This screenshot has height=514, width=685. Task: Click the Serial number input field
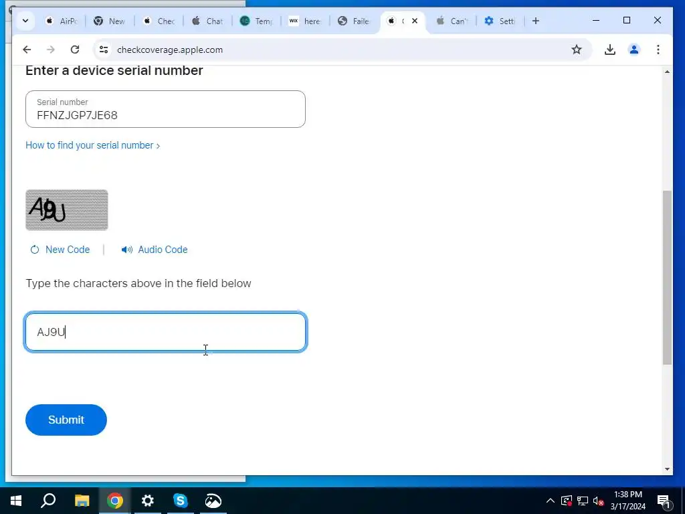point(166,109)
